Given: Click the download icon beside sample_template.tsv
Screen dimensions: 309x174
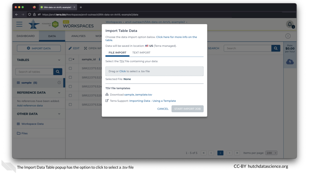Looking at the screenshot, I should [107, 94].
